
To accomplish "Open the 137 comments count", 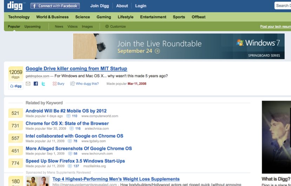I will pos(76,166).
